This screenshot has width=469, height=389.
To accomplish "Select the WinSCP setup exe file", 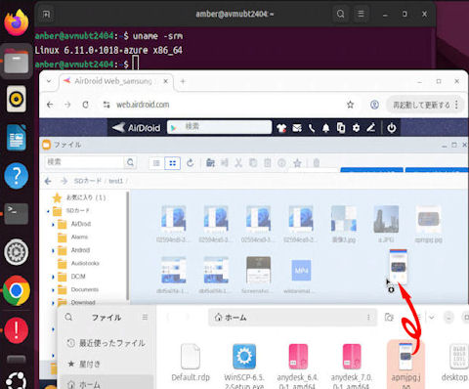I will (x=244, y=366).
